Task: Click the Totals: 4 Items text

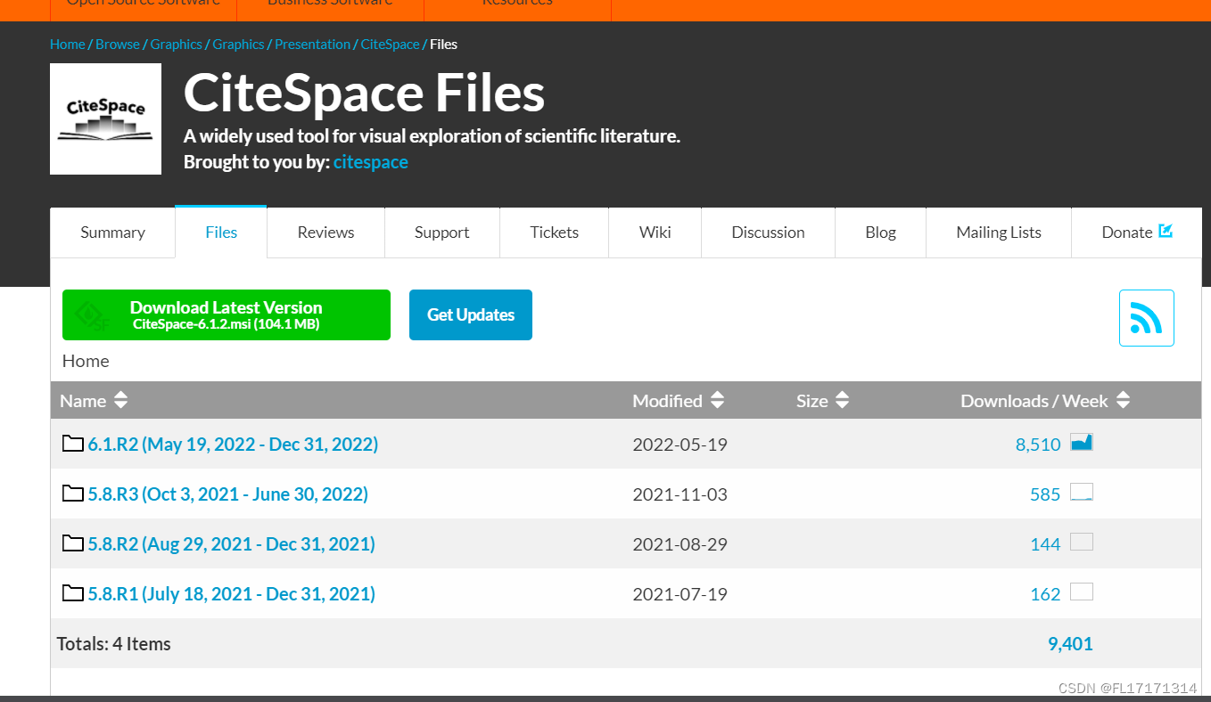Action: pyautogui.click(x=113, y=644)
